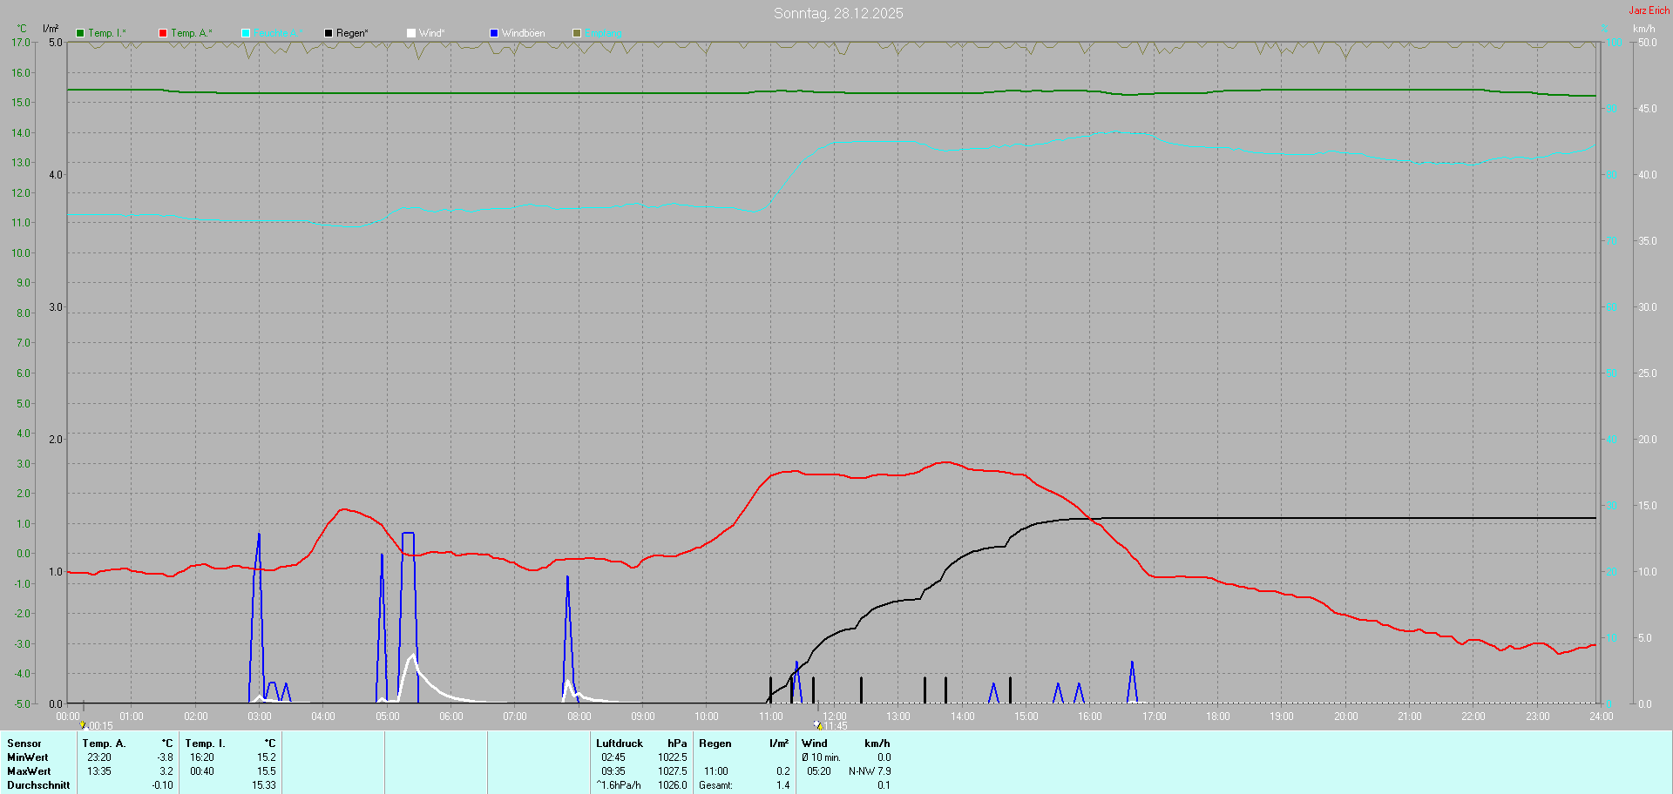Viewport: 1673px width, 794px height.
Task: Click the pressure trend '^1.6hPa/h'
Action: tap(619, 785)
